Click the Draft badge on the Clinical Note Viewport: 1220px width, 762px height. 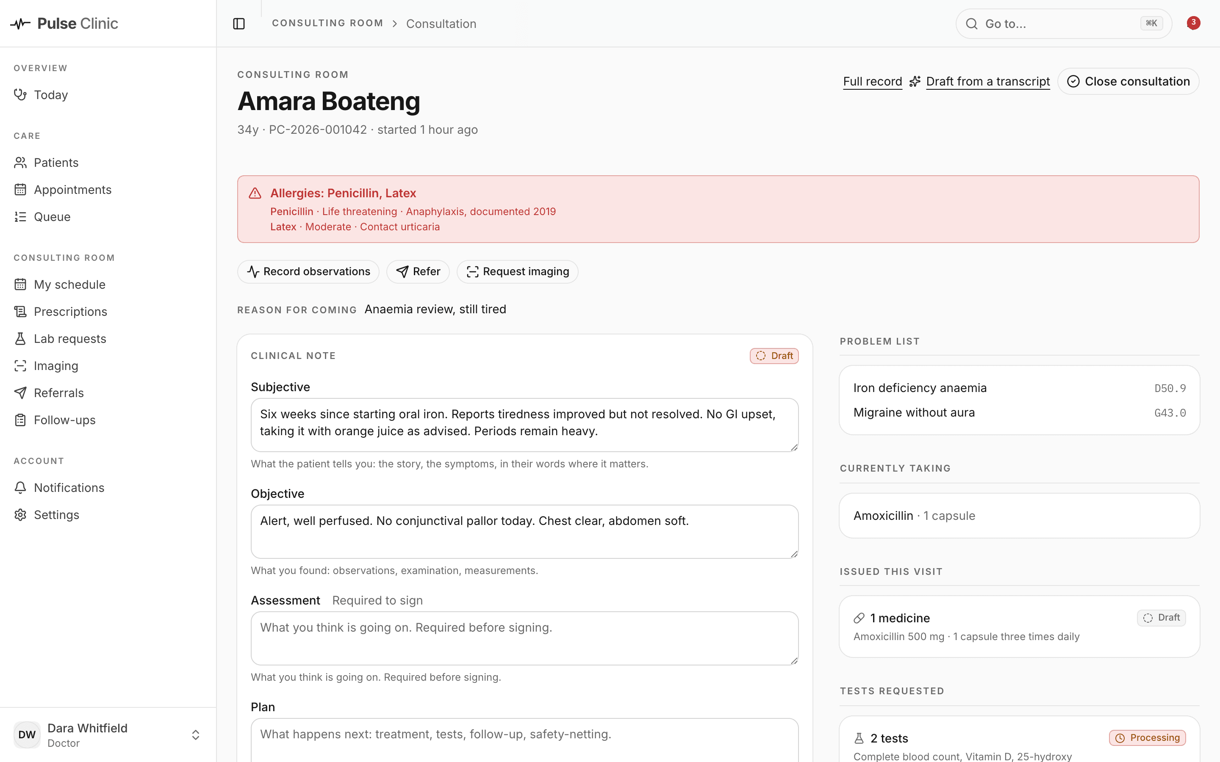point(774,356)
